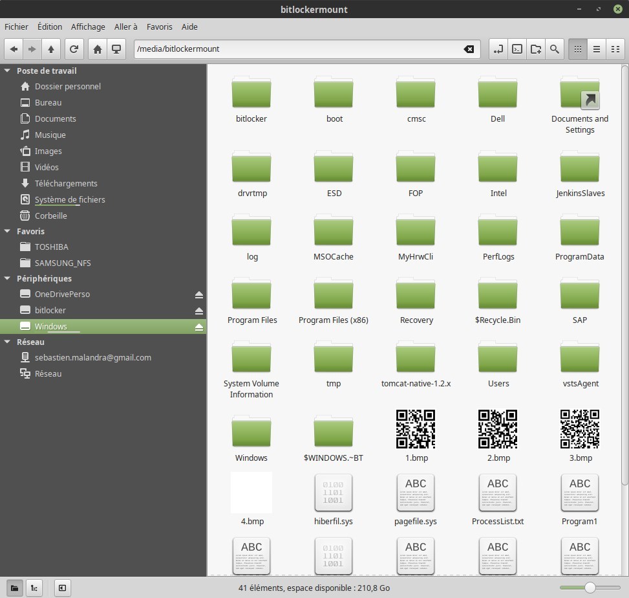This screenshot has height=598, width=629.
Task: Open the Favoris menu in the menu bar
Action: (x=159, y=27)
